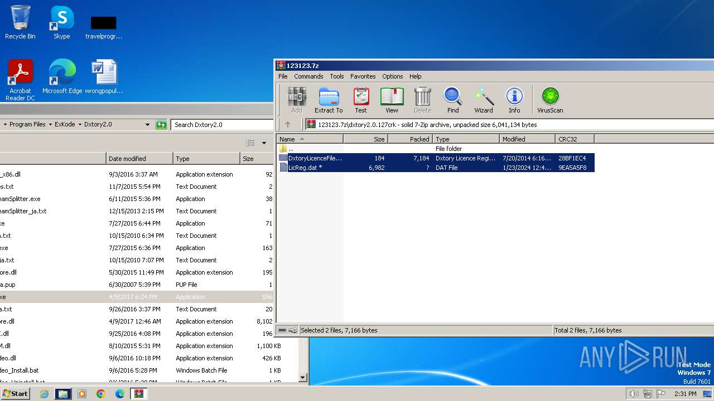The image size is (714, 401).
Task: Expand the Explorer address bar history dropdown
Action: click(x=147, y=125)
